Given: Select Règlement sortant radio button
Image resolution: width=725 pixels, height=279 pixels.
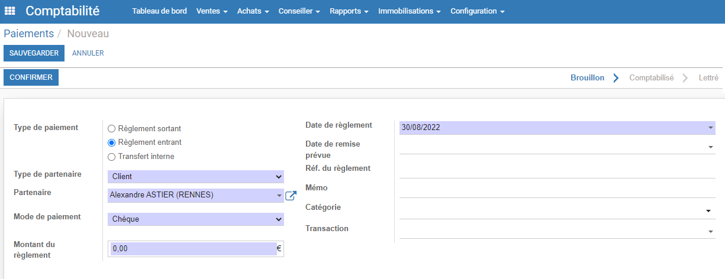Looking at the screenshot, I should point(111,128).
